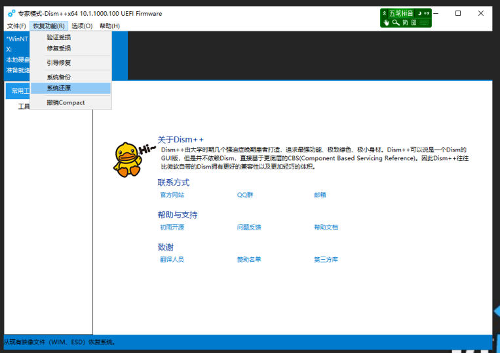Click 验证受损 in the menu
This screenshot has width=500, height=353.
(x=59, y=37)
